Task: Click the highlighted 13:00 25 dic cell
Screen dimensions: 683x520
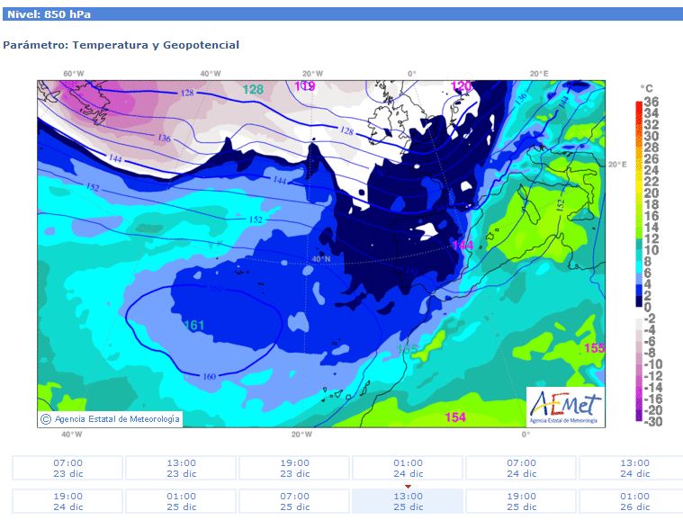Action: click(x=408, y=501)
